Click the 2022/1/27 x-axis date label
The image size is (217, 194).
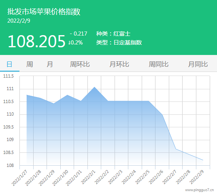click(20, 178)
